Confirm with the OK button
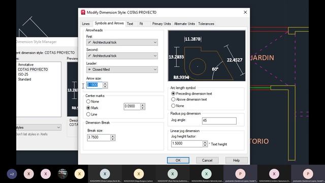The image size is (325, 183). coord(178,160)
